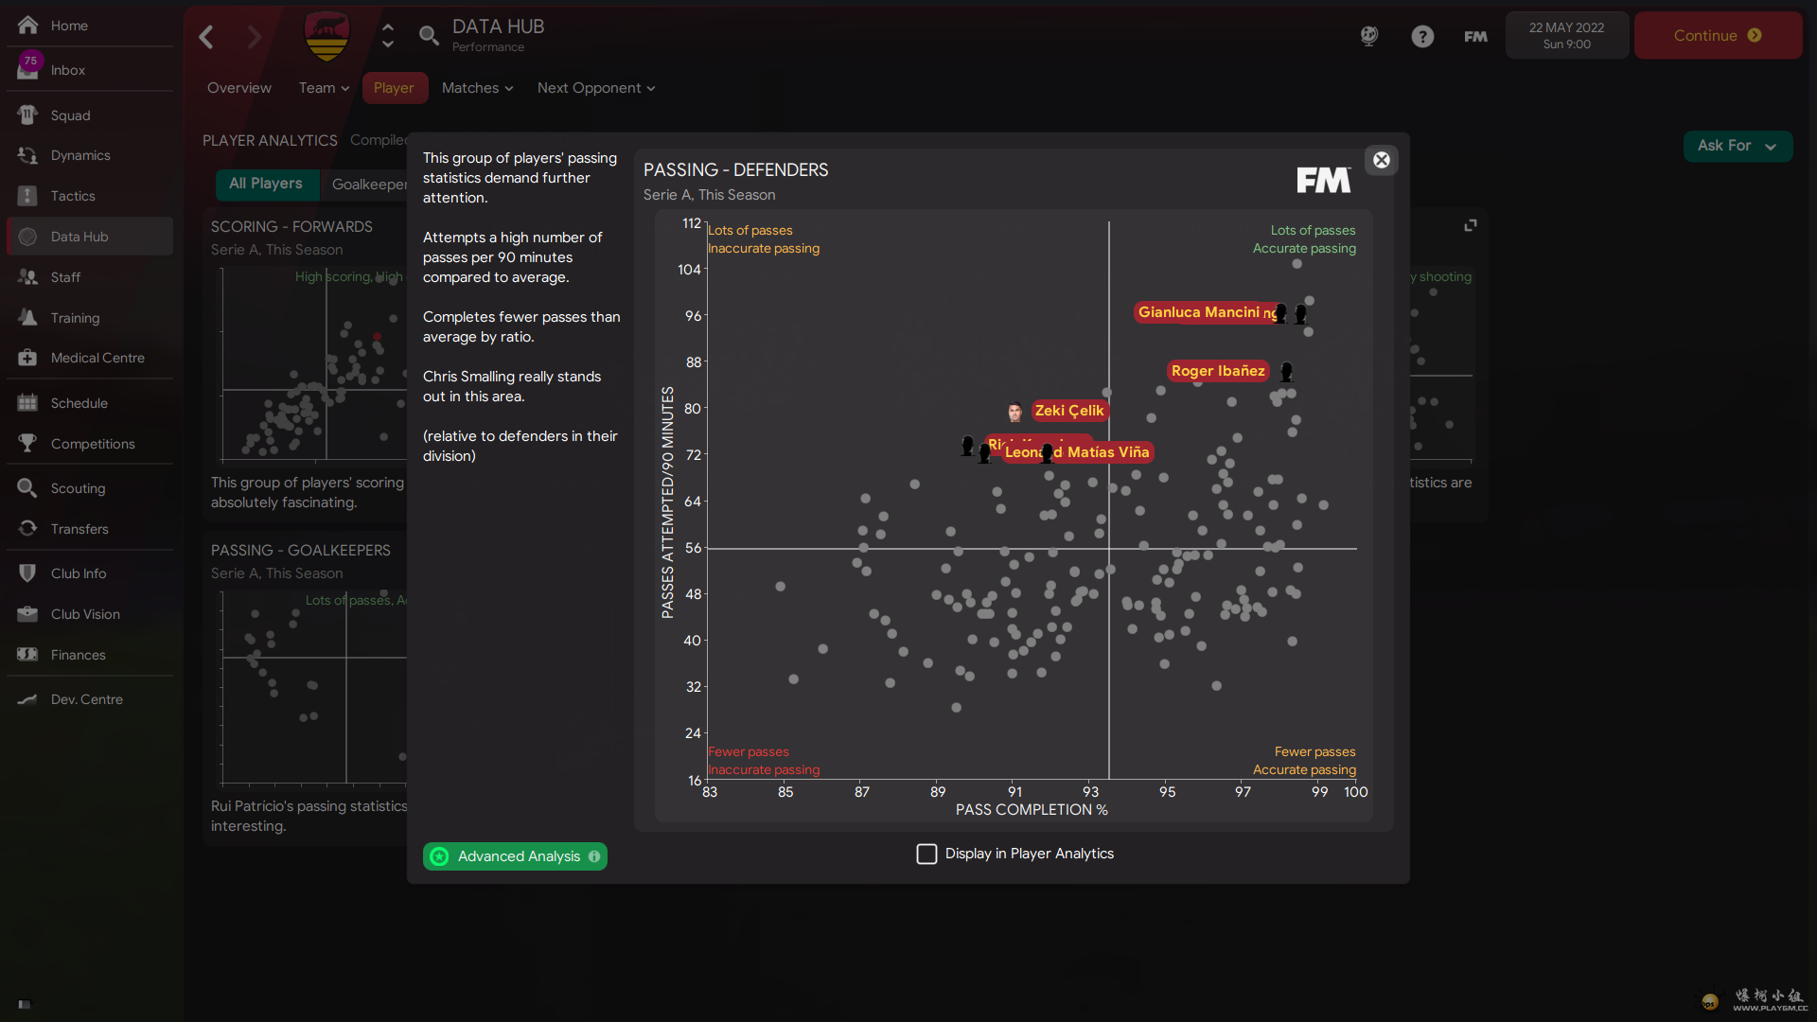Expand the chart in the right background panel

[1471, 225]
